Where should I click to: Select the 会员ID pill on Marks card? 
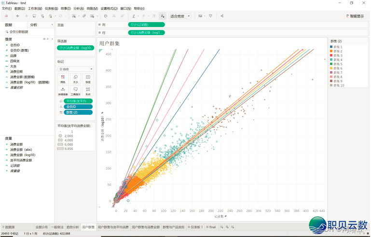coord(77,106)
